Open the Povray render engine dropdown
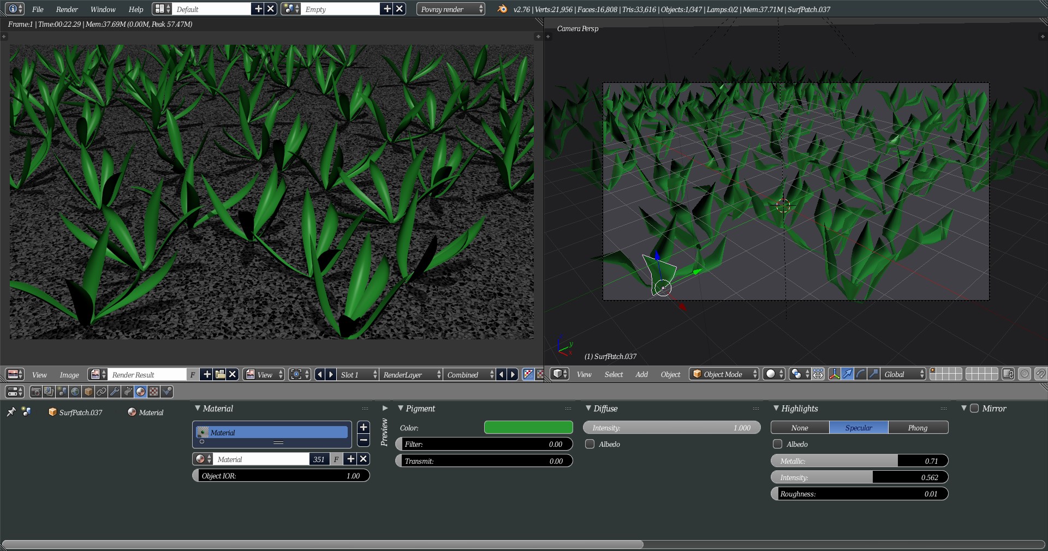Viewport: 1048px width, 551px height. pos(451,9)
